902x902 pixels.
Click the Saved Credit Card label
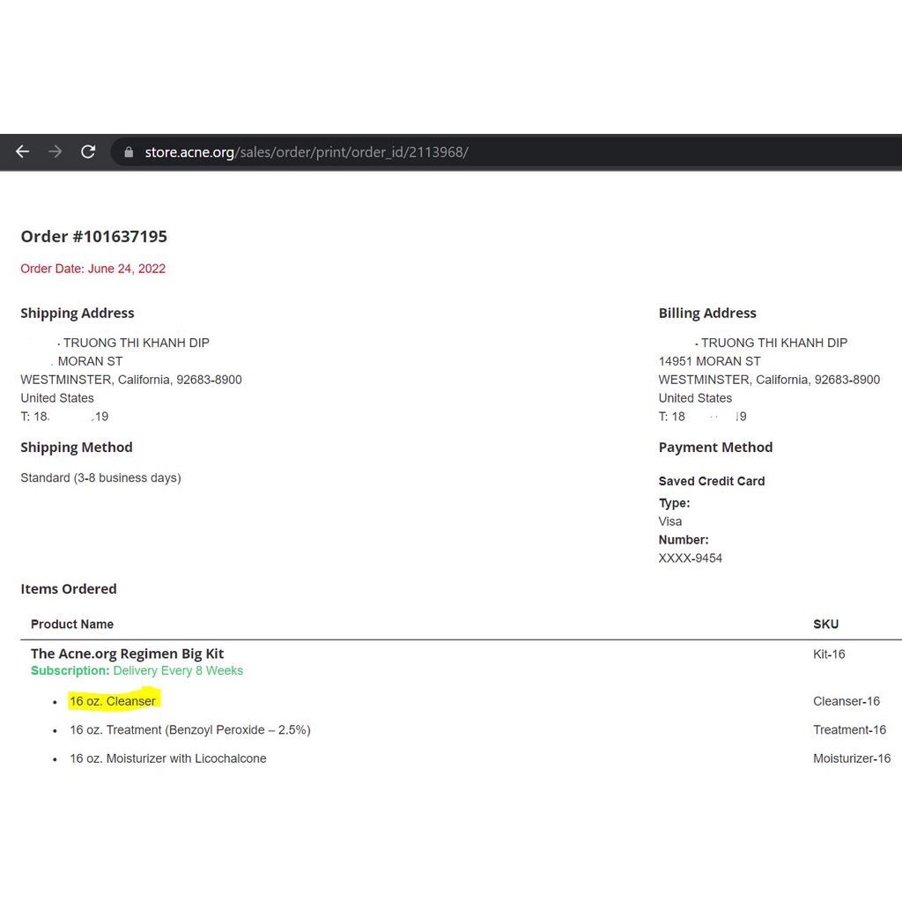point(711,481)
